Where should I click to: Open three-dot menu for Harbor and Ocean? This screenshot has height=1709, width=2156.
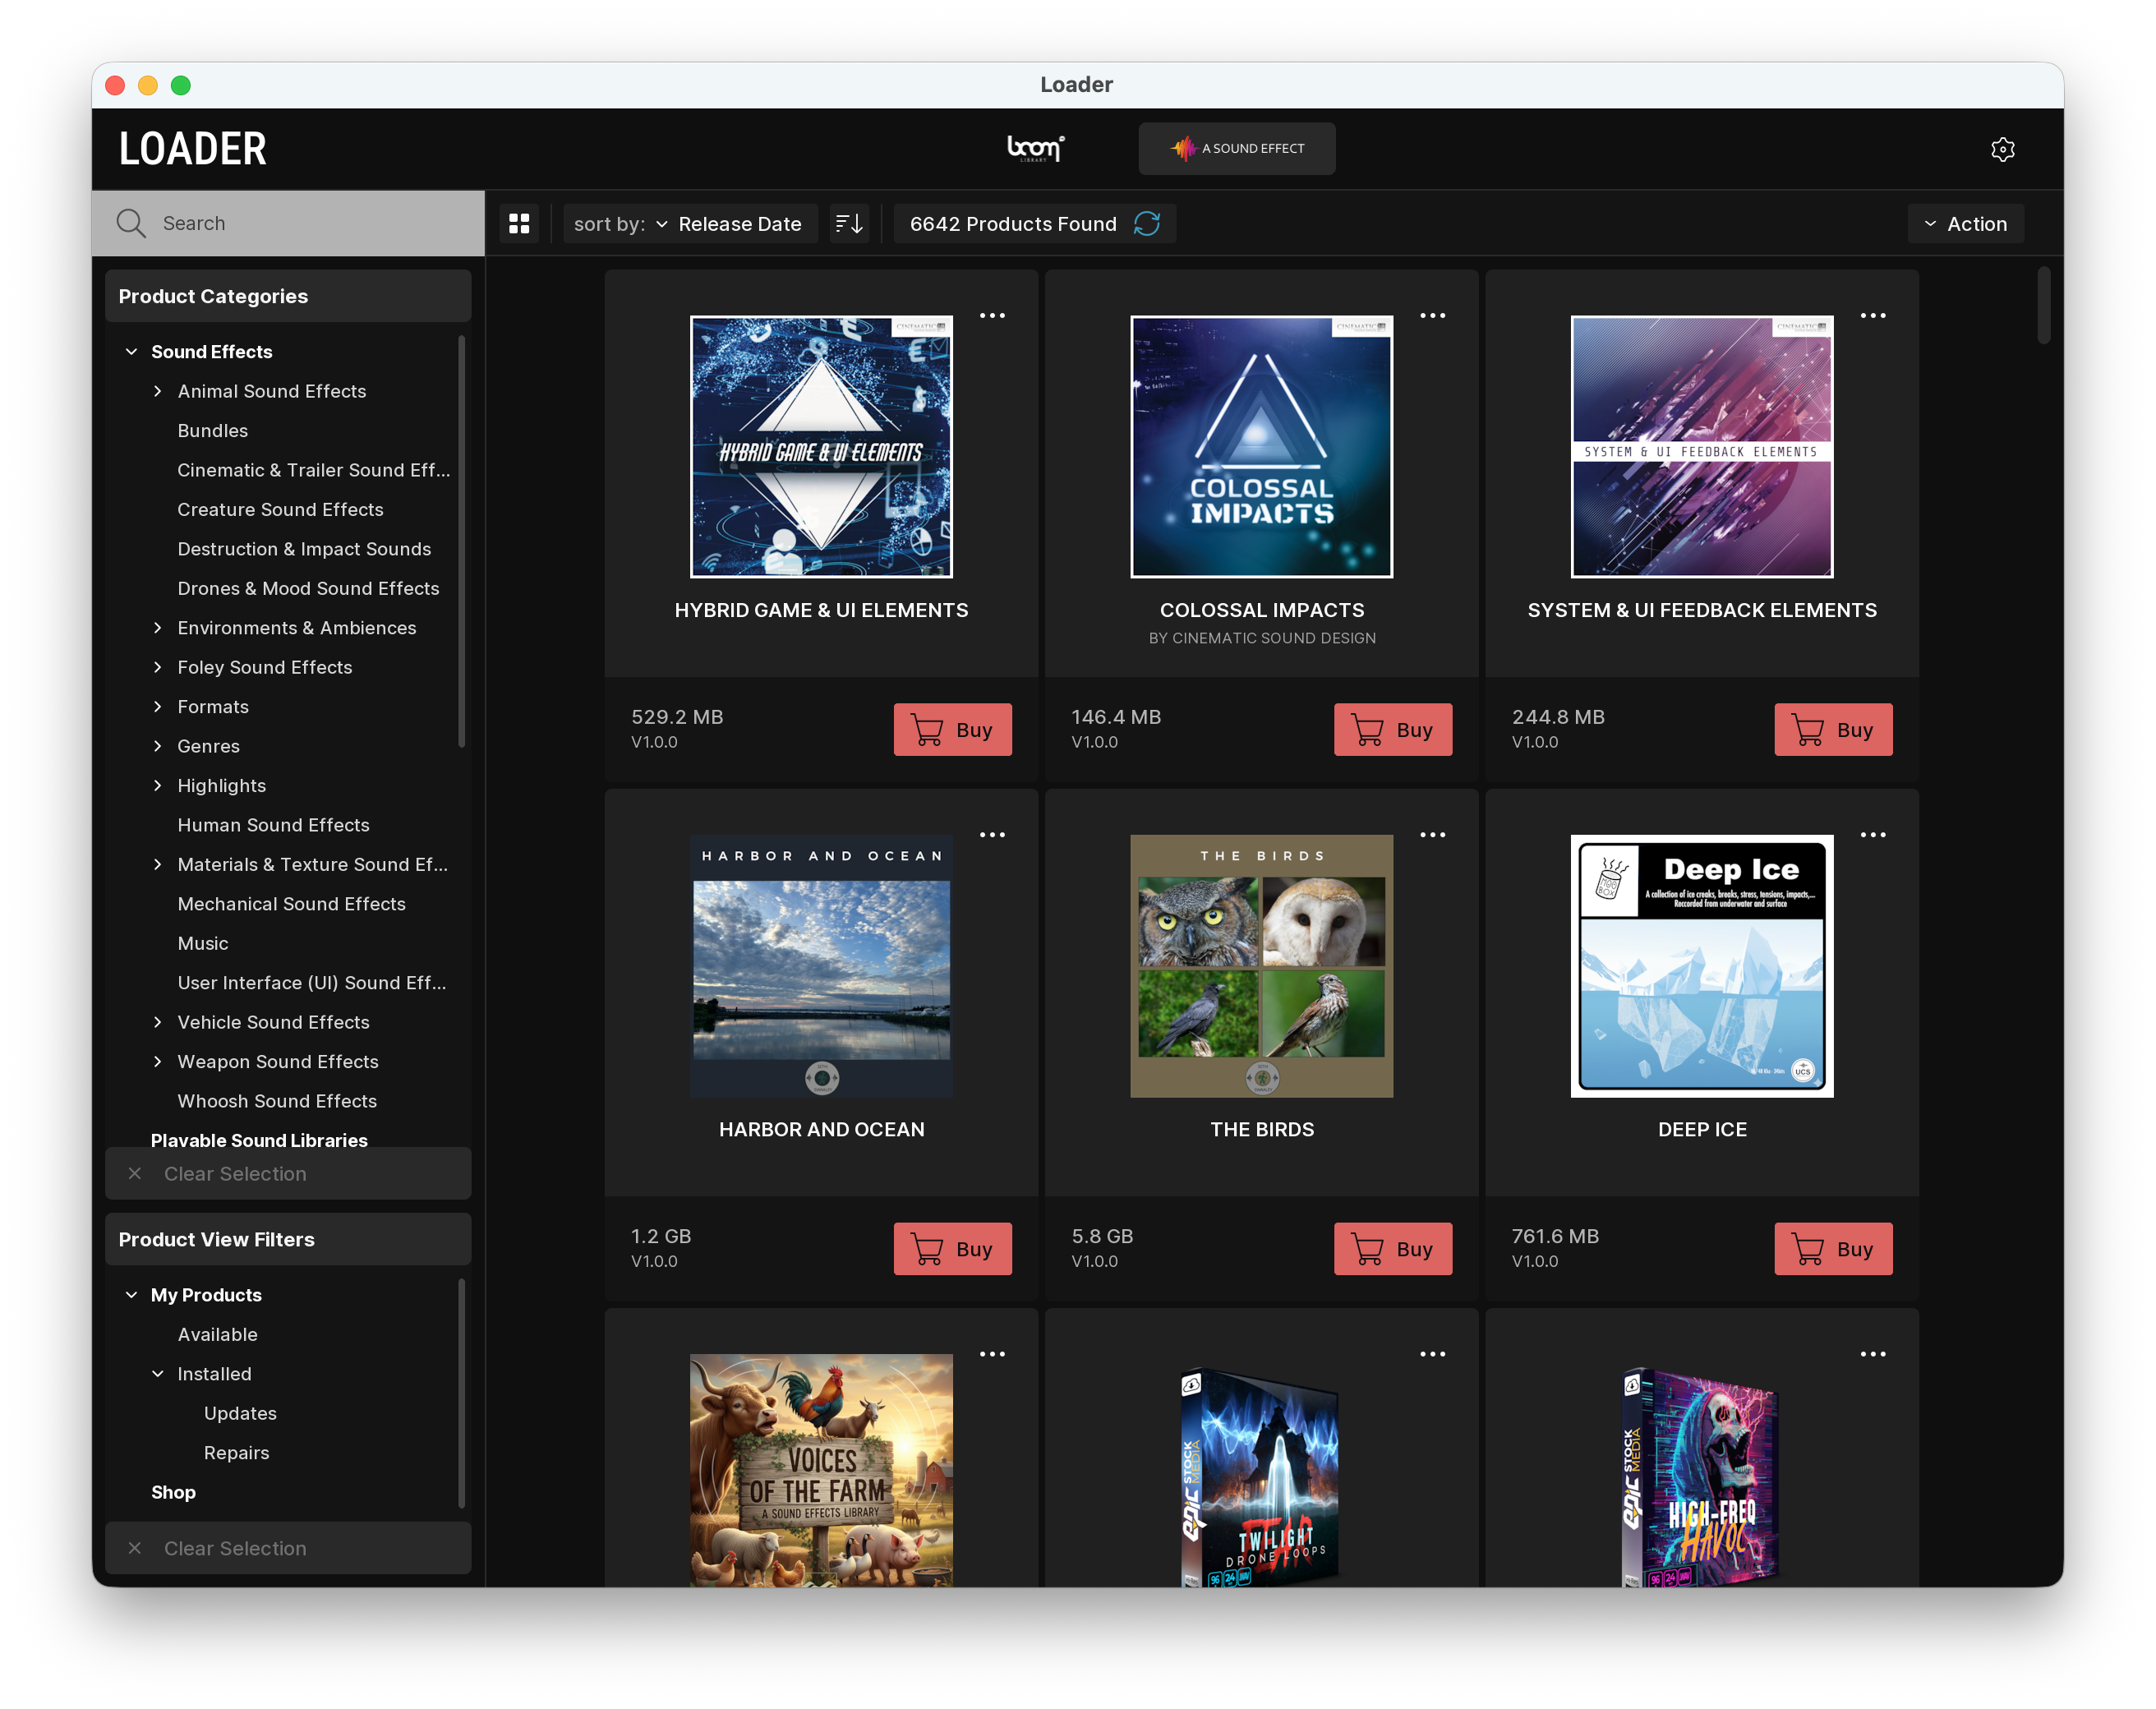click(x=992, y=835)
